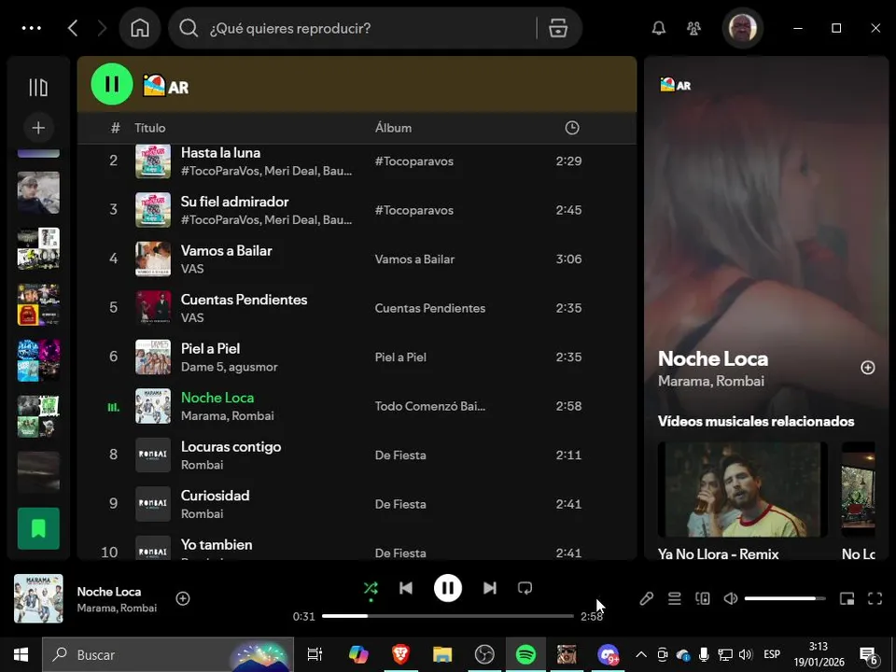This screenshot has height=672, width=896.
Task: Pause playback with the center white button
Action: pos(448,588)
